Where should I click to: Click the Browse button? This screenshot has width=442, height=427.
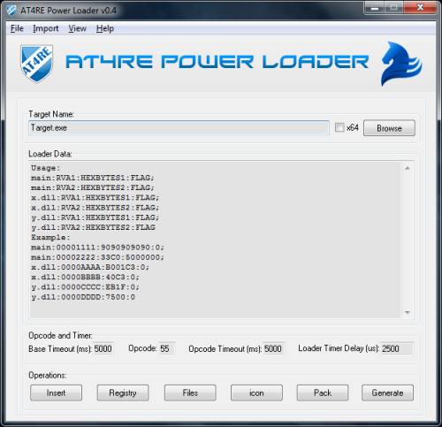pyautogui.click(x=389, y=128)
